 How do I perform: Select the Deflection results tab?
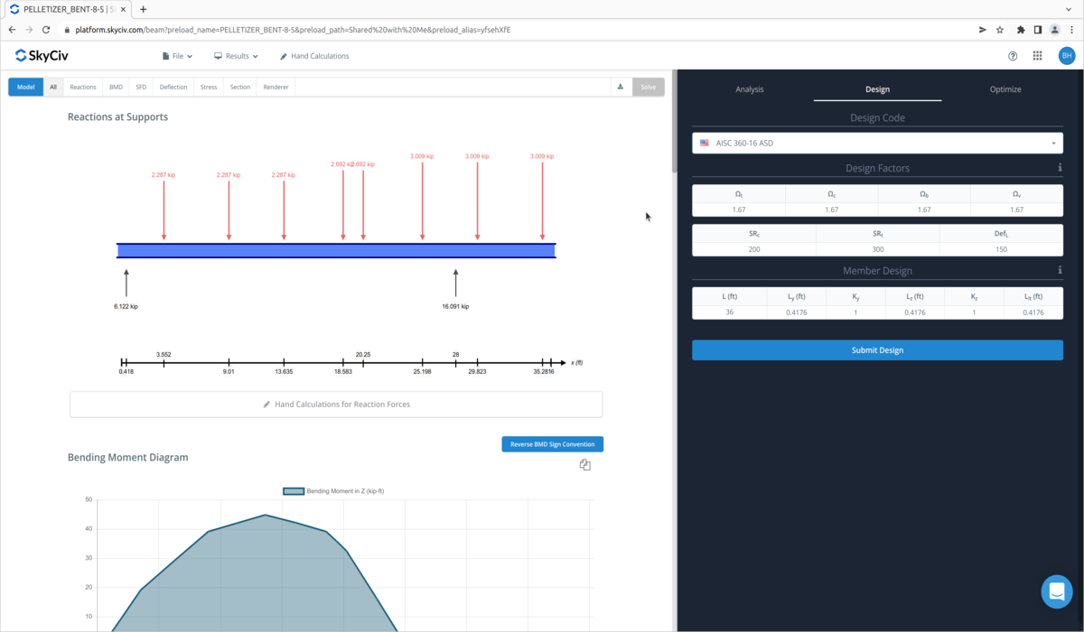coord(173,88)
